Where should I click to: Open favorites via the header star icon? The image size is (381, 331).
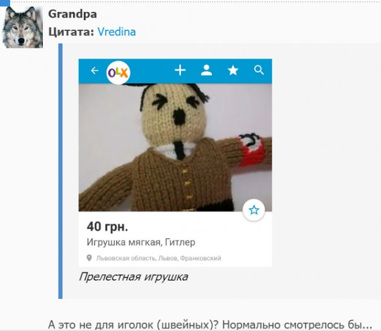coord(233,71)
